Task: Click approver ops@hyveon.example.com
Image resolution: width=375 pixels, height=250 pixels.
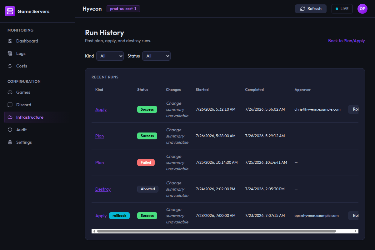Action: tap(317, 216)
